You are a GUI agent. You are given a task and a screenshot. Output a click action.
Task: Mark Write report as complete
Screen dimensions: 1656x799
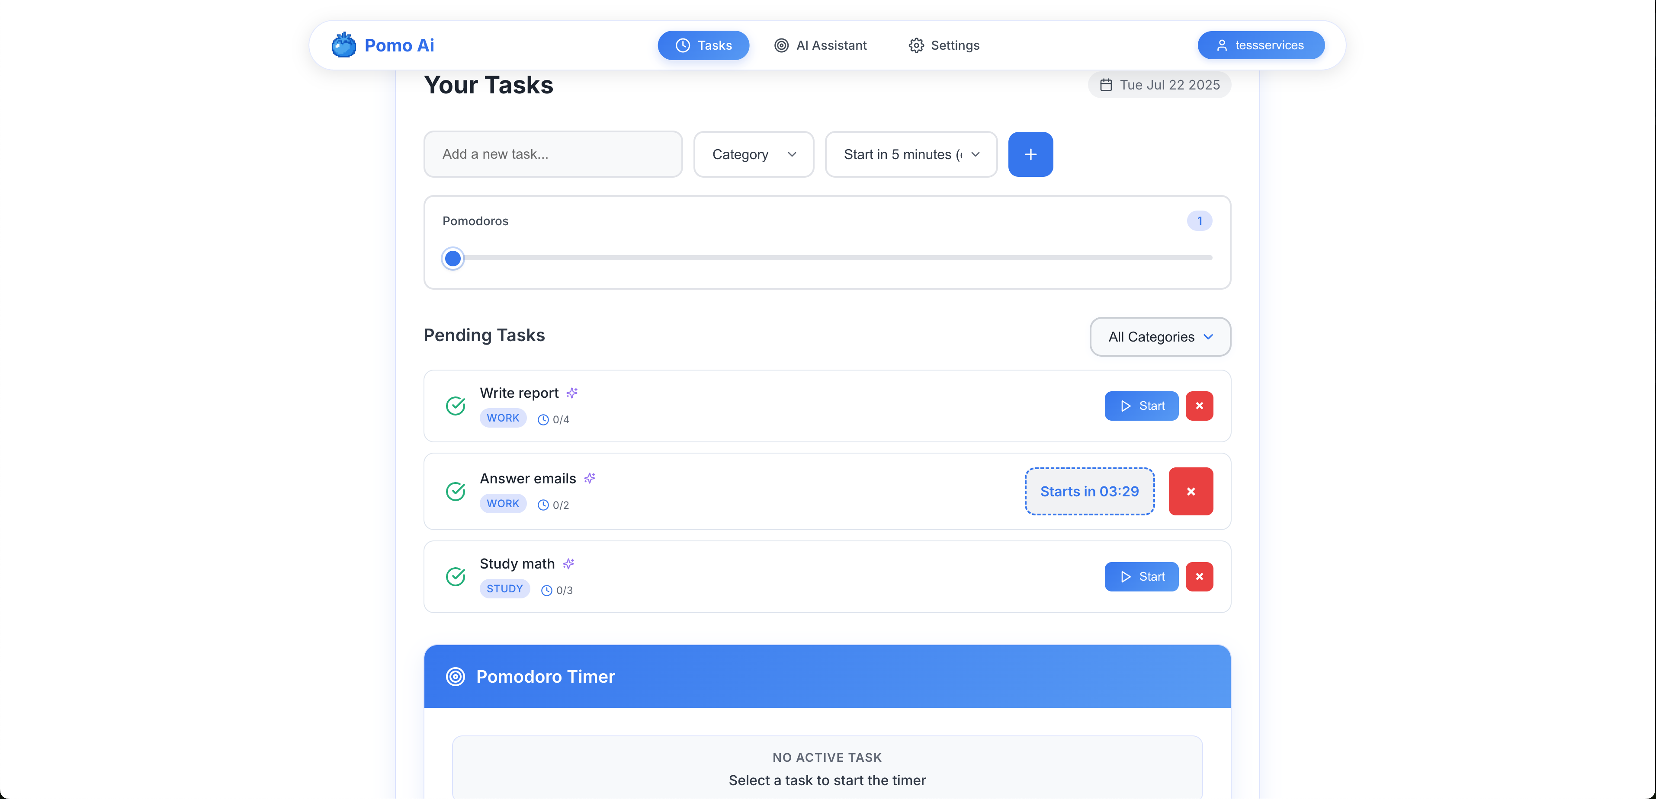(x=456, y=406)
